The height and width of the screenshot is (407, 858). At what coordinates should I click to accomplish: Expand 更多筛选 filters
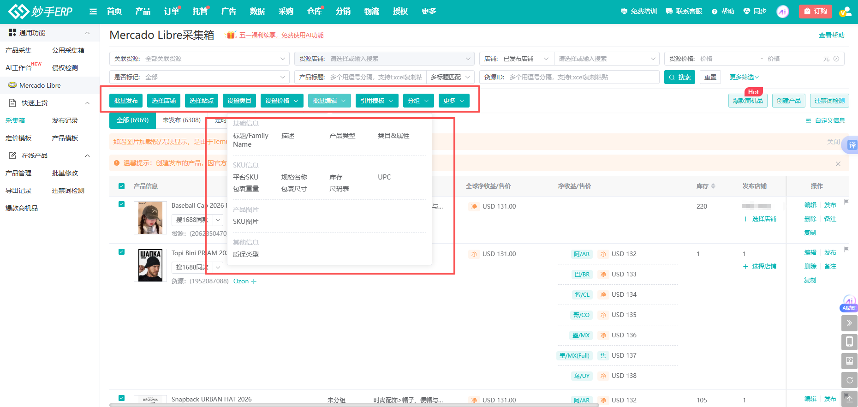[x=744, y=77]
